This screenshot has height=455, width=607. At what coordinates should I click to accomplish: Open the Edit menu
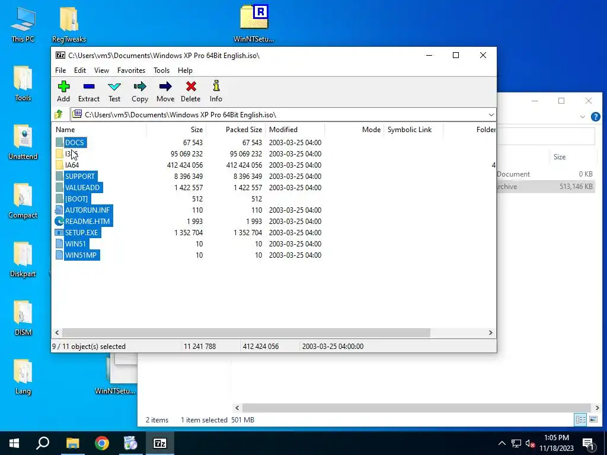(80, 71)
